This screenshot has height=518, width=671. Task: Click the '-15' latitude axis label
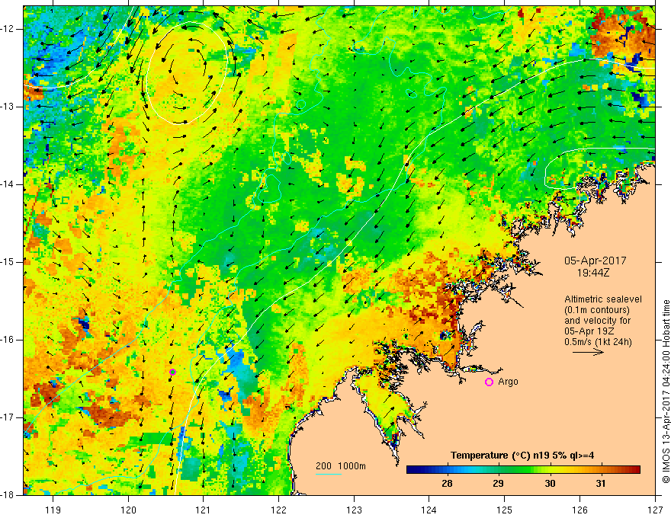[8, 262]
